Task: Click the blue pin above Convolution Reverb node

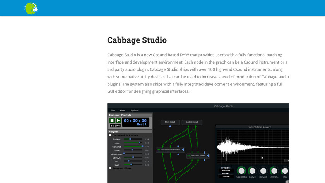Action: pyautogui.click(x=178, y=147)
